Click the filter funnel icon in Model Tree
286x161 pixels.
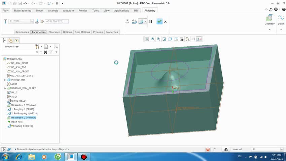click(x=51, y=52)
